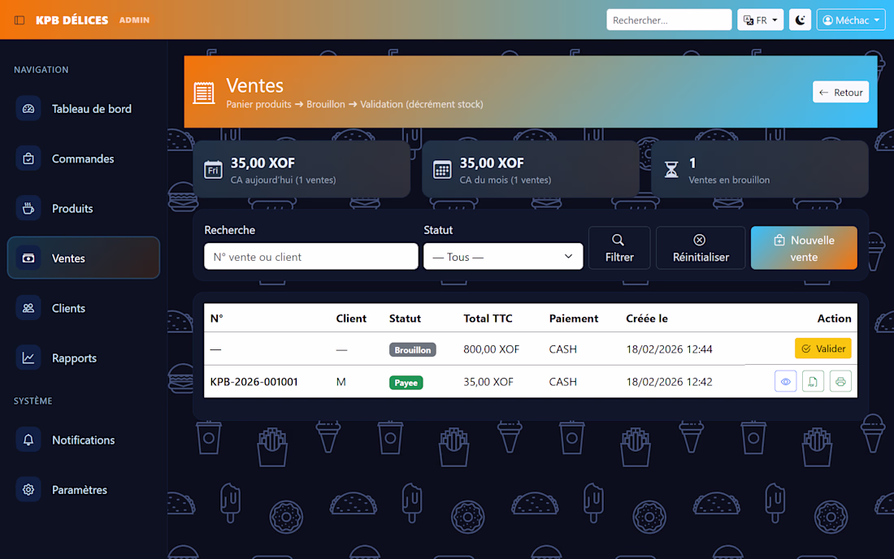
Task: Toggle dark mode moon icon
Action: coord(800,20)
